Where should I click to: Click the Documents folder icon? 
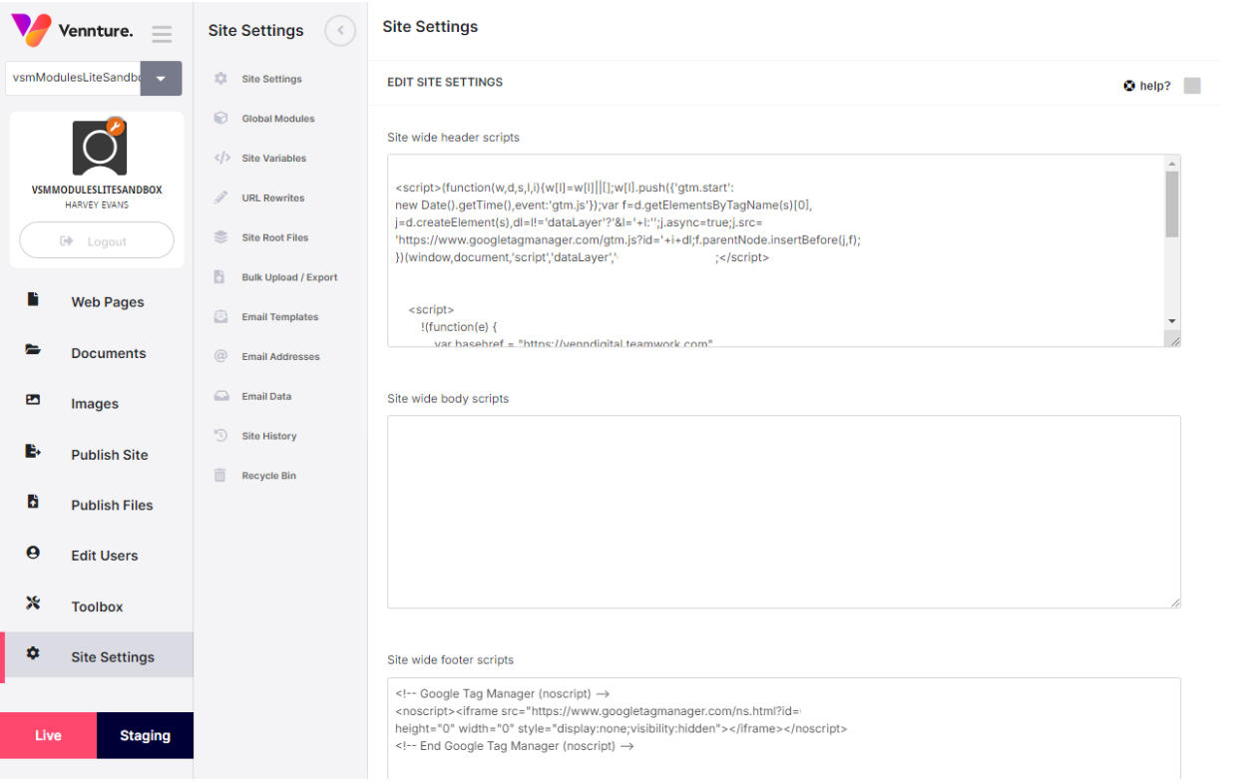(x=33, y=350)
